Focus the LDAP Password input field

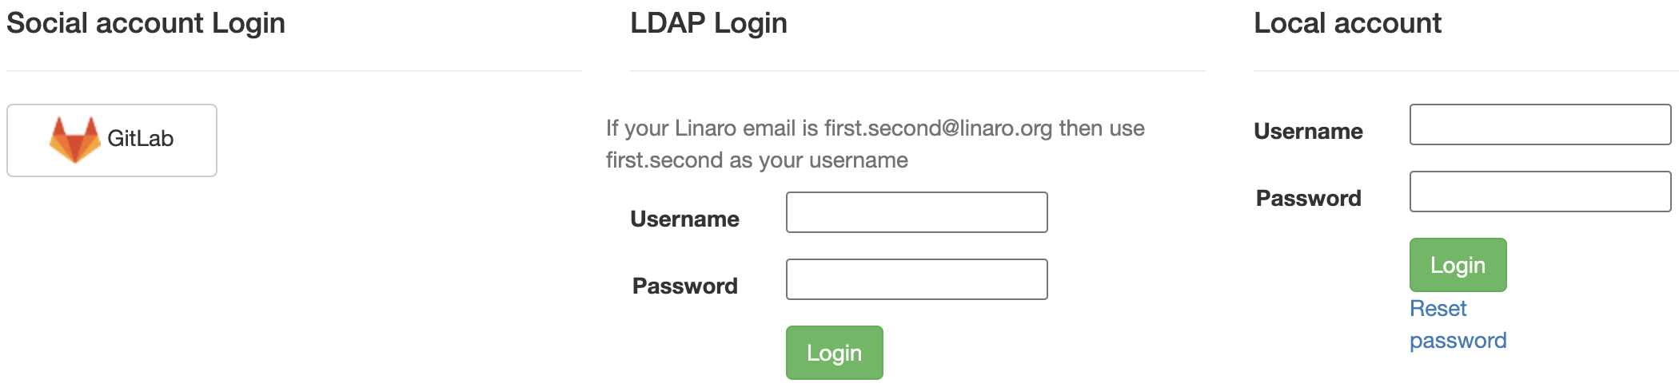click(x=916, y=279)
